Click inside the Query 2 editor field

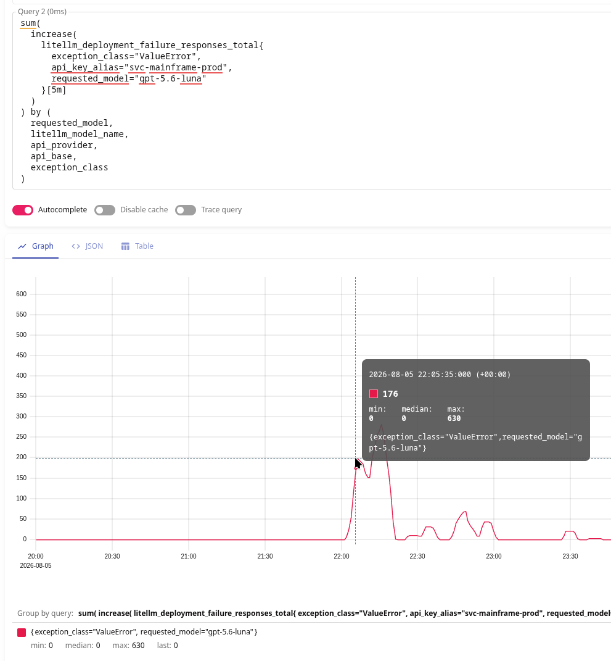click(311, 101)
